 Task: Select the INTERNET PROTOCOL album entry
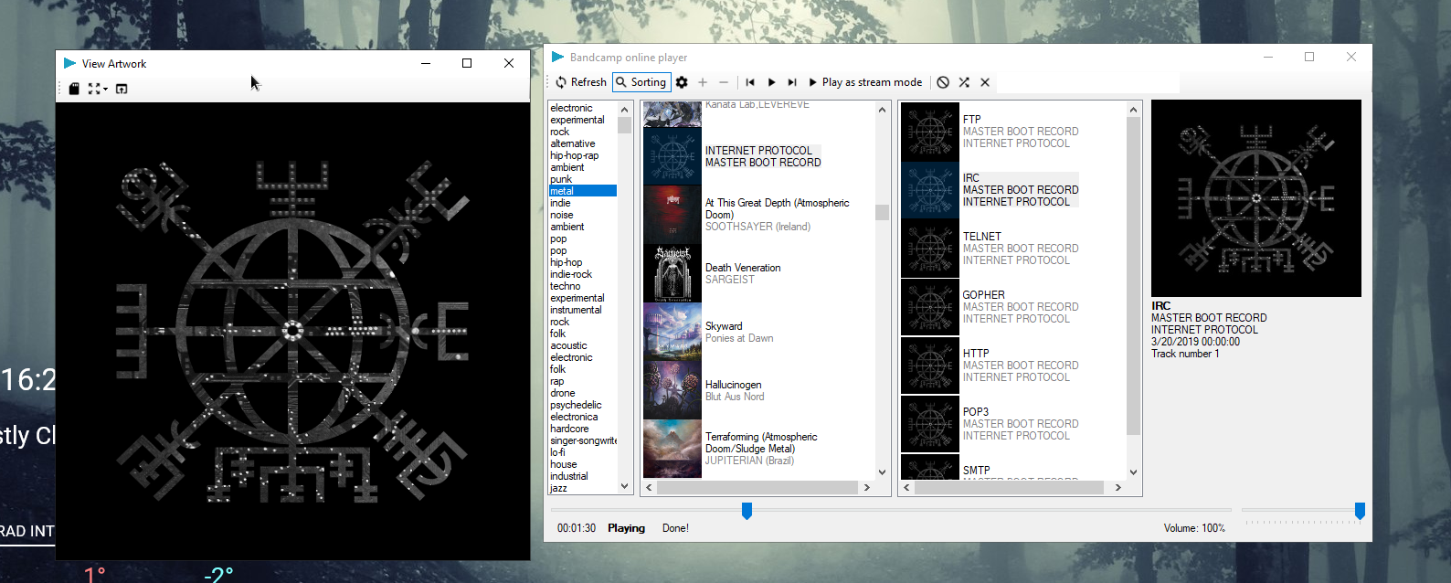pos(758,156)
